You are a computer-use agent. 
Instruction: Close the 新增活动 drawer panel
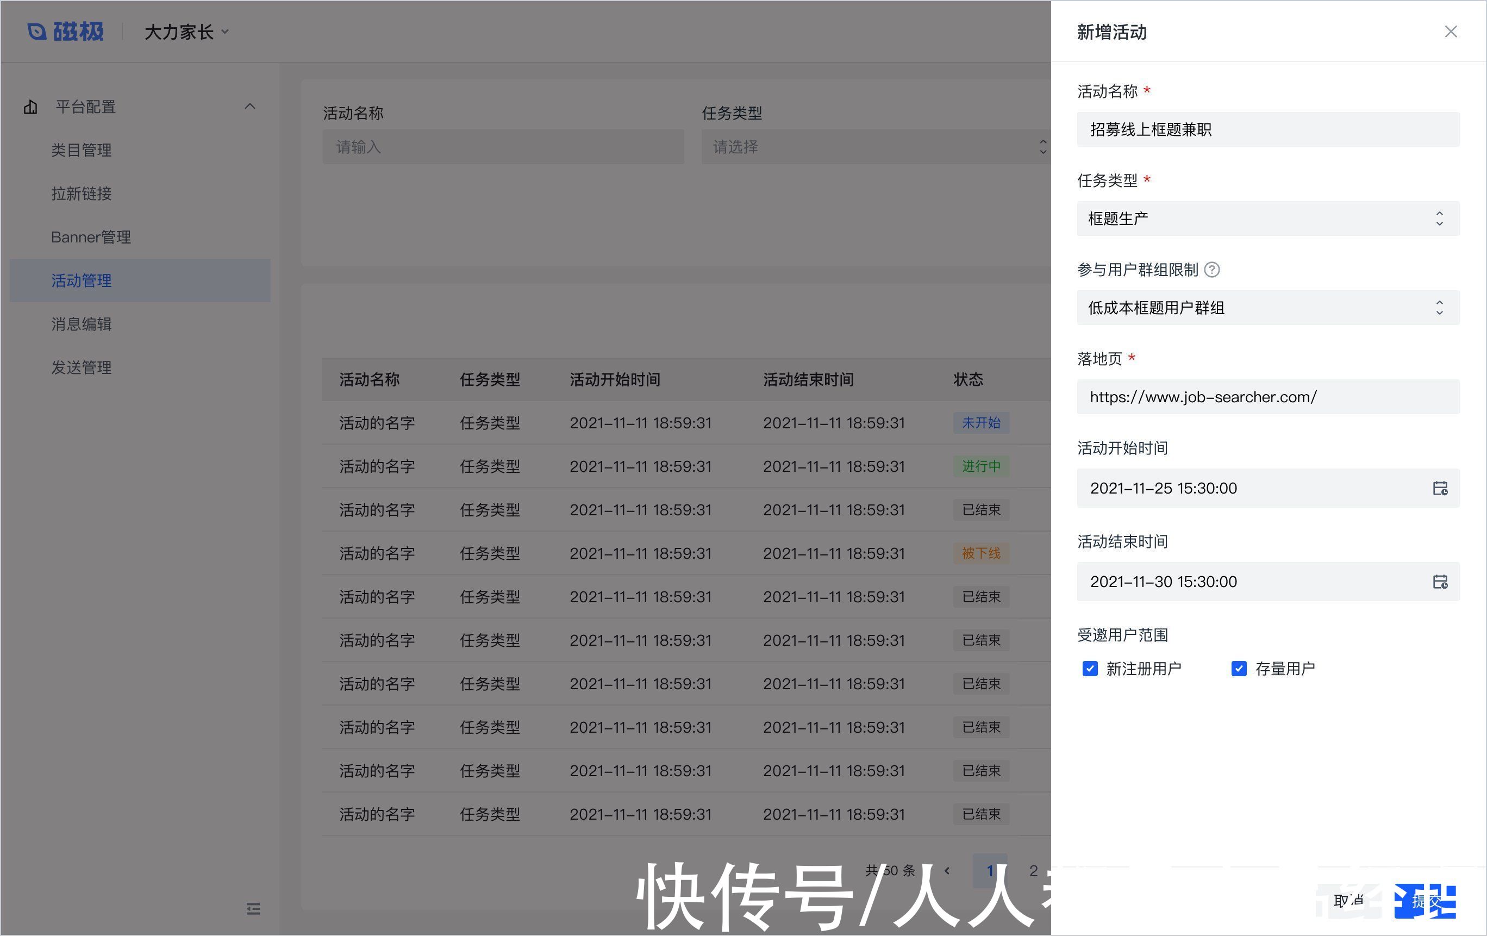point(1451,32)
